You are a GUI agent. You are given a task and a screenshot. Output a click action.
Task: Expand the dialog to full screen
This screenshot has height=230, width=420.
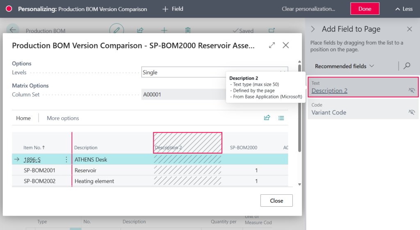pyautogui.click(x=272, y=46)
